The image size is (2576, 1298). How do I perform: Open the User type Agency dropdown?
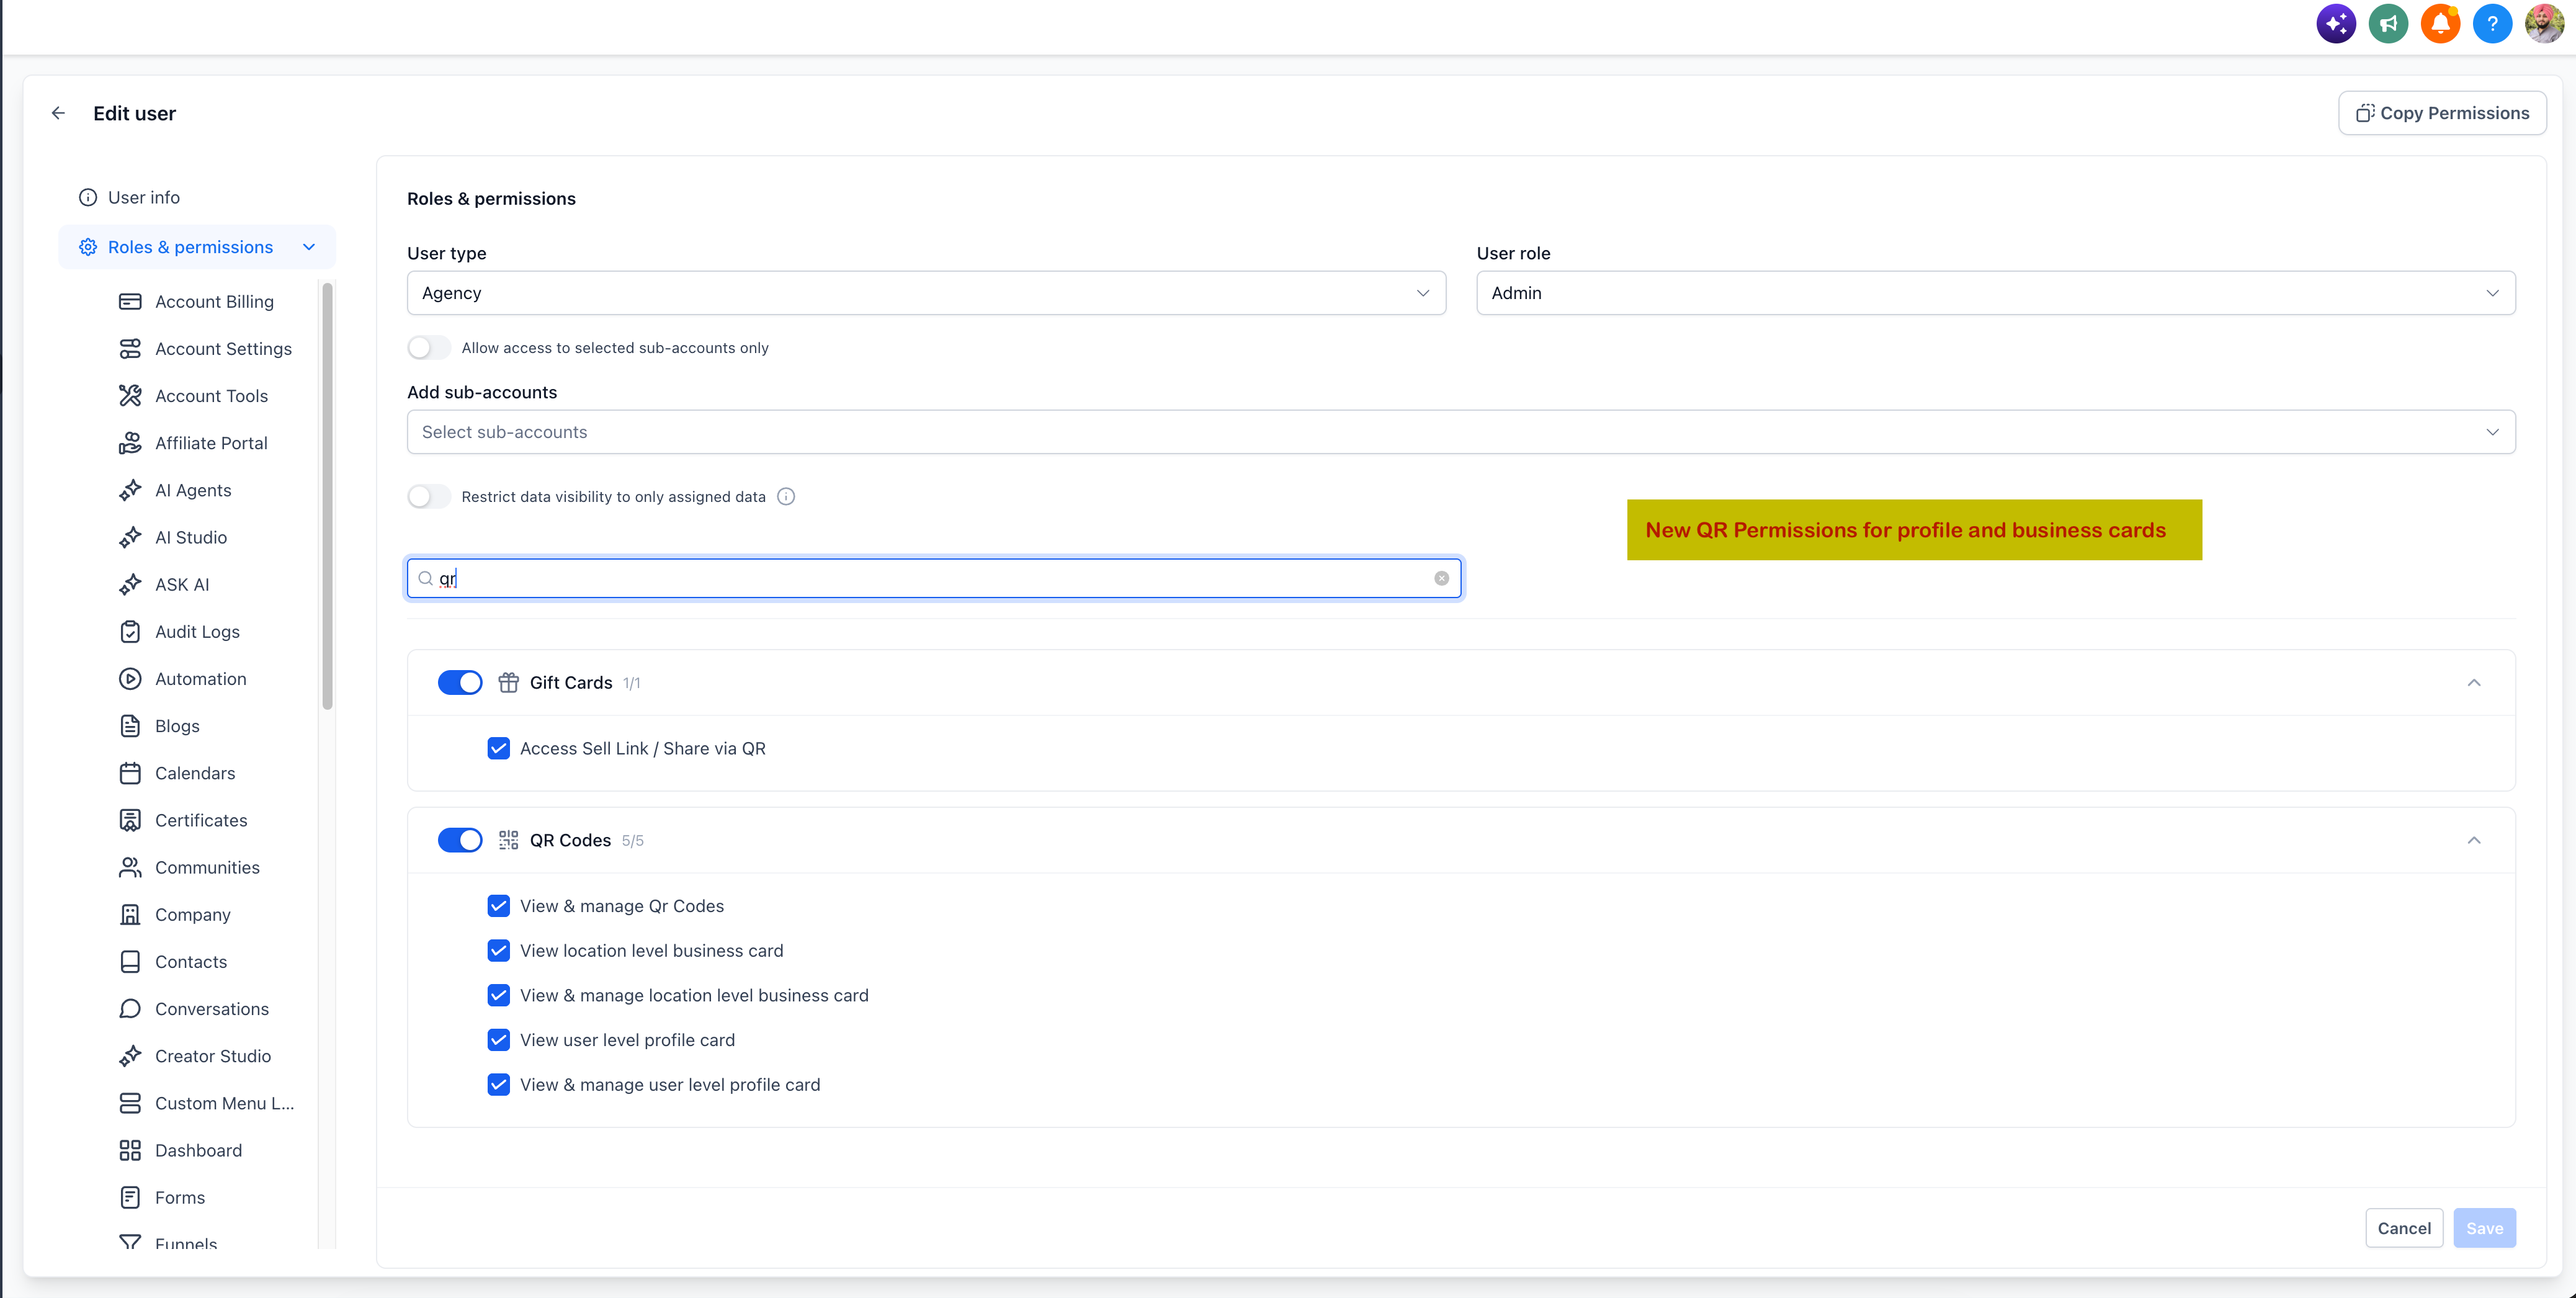pos(926,293)
